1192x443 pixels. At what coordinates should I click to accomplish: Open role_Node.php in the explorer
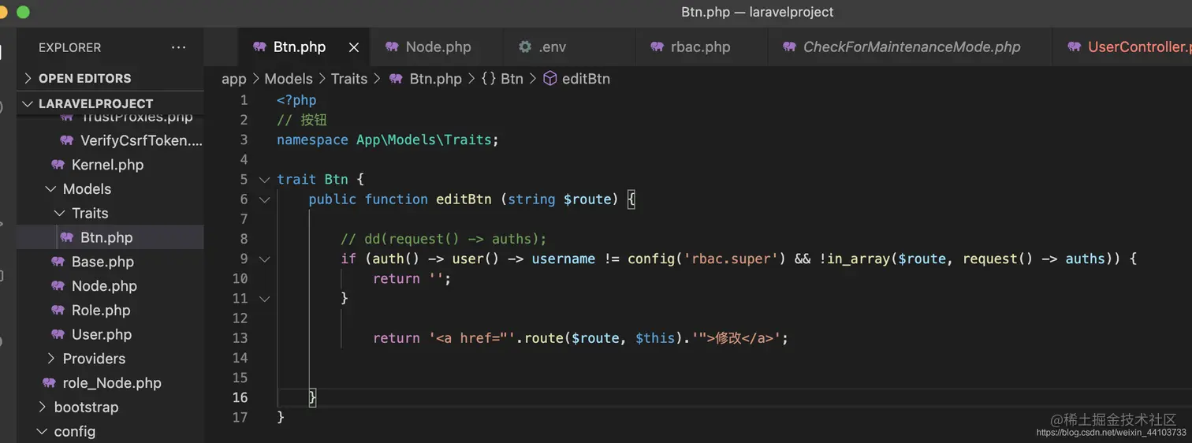coord(110,383)
